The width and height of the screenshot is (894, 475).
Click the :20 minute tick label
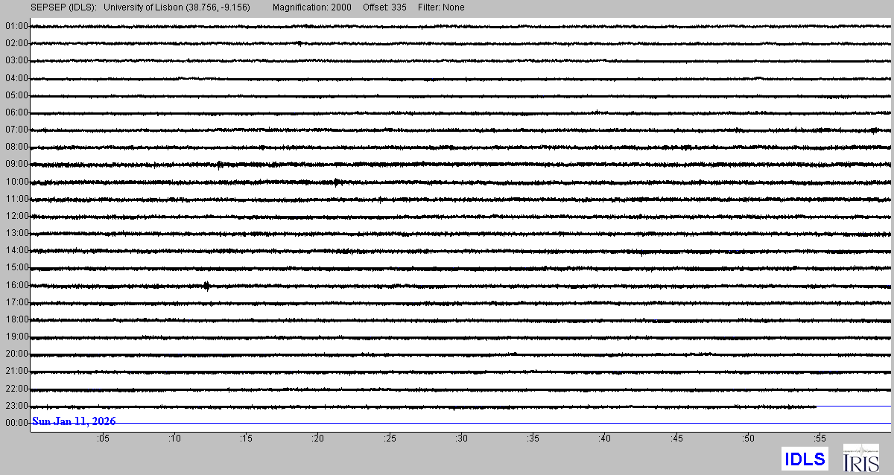318,439
